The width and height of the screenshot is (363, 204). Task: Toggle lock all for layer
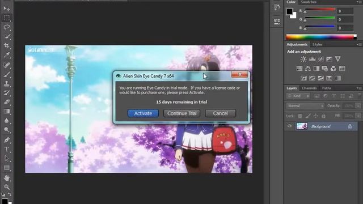click(x=323, y=116)
